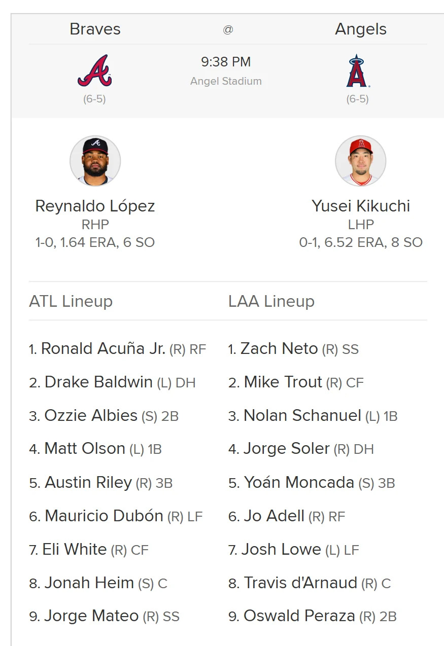Click Drake Baldwin in the ATL lineup

click(98, 382)
